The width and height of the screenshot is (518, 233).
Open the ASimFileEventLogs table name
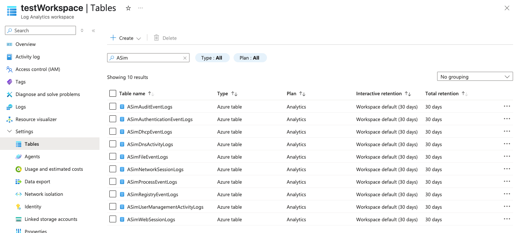(x=147, y=157)
